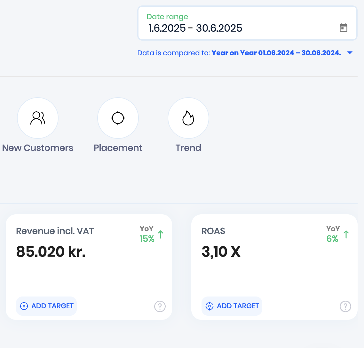Open the help question mark on the ROAS card
The image size is (364, 348).
[345, 306]
